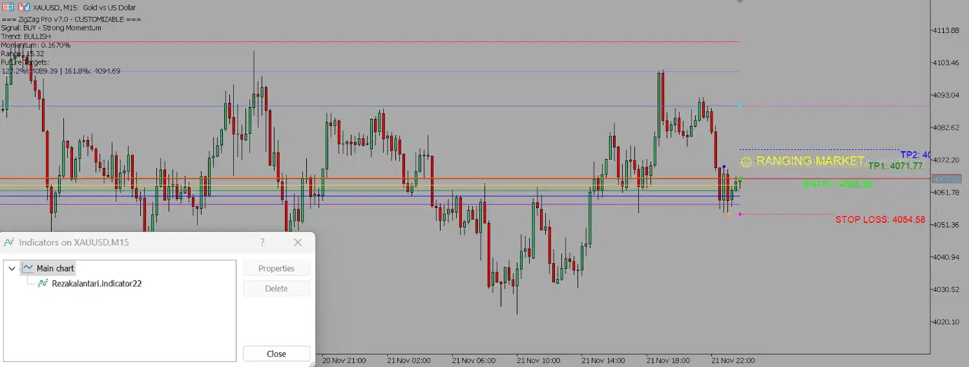Click the Main chart icon in tree
Screen dimensions: 969x367
(x=28, y=267)
